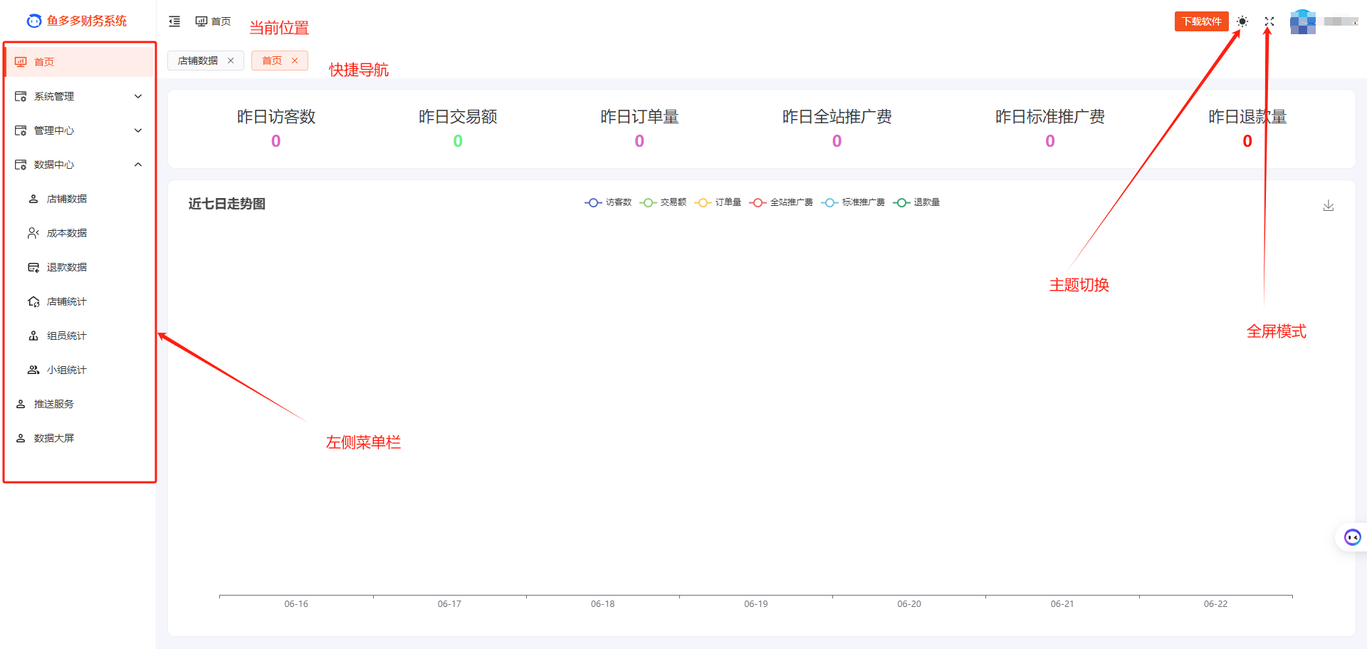Toggle the 访客数 series in chart legend
This screenshot has height=649, width=1367.
(609, 202)
